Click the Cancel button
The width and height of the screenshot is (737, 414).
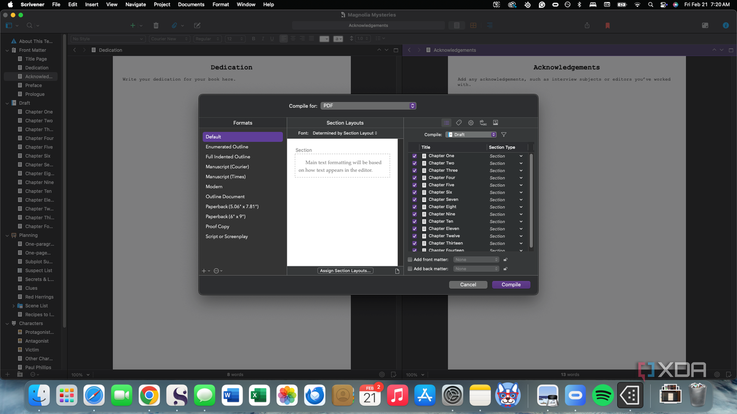468,285
